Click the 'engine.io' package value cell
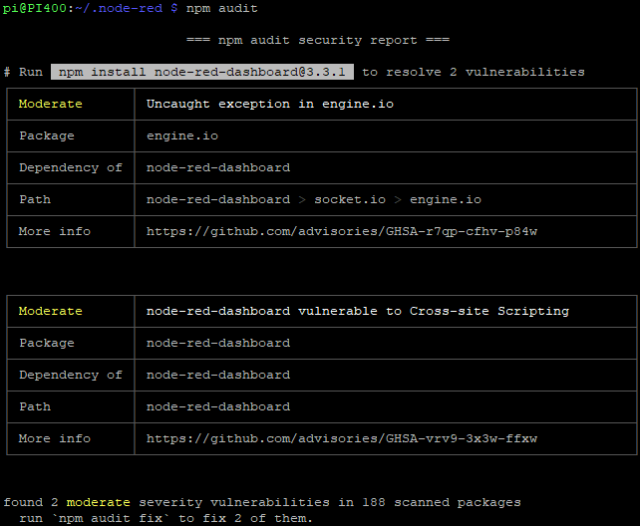The image size is (640, 526). (x=182, y=135)
